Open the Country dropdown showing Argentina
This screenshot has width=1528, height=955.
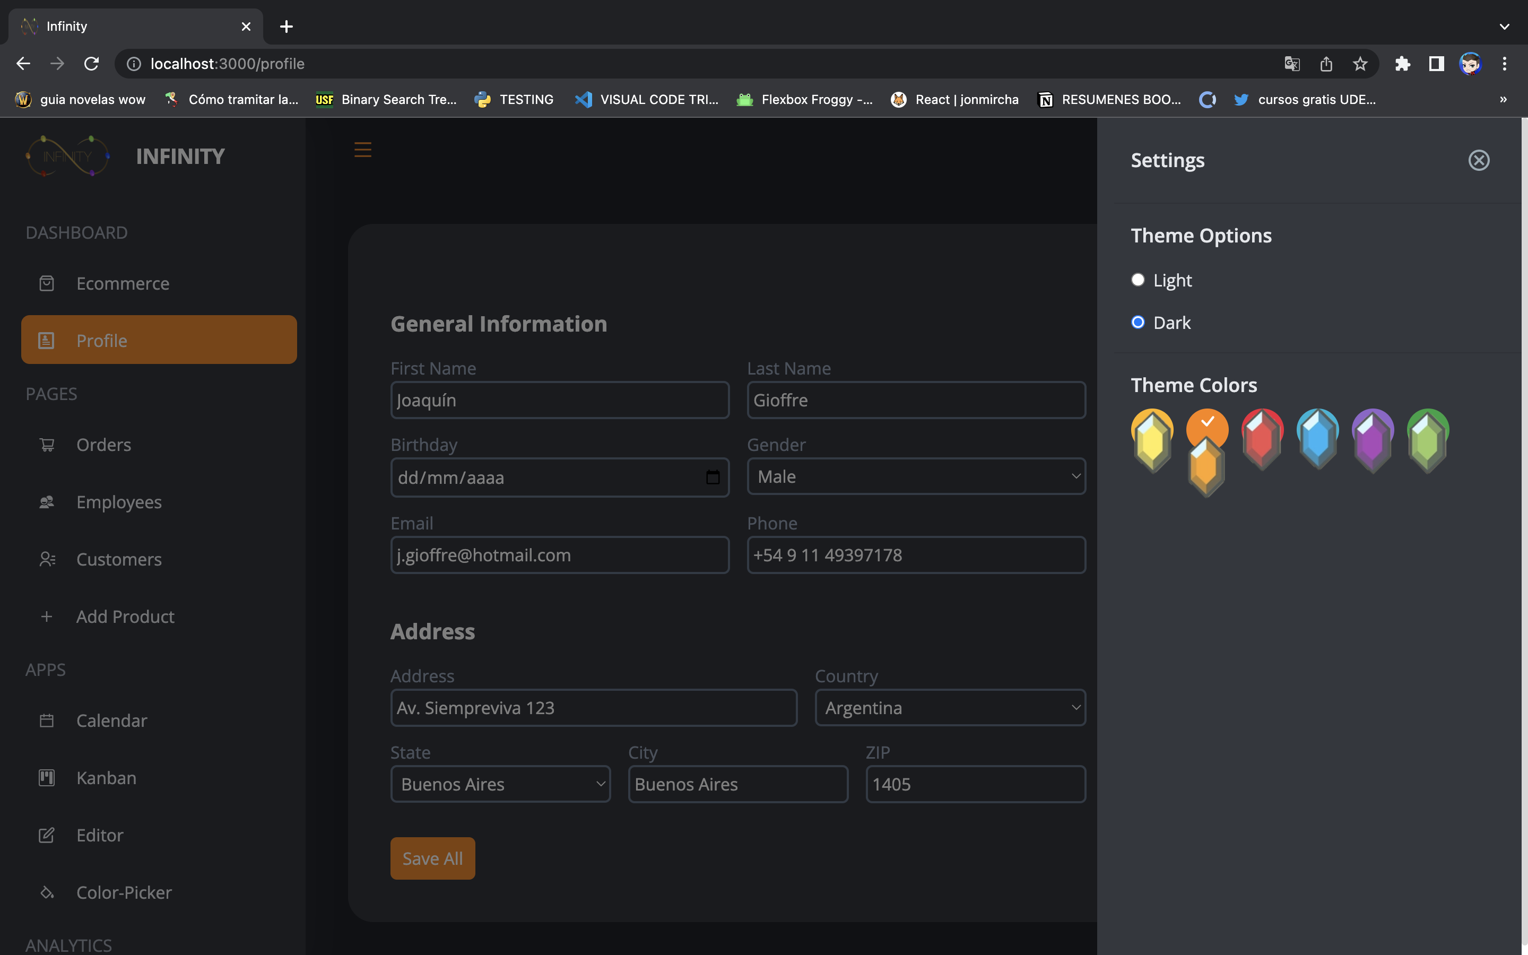coord(950,707)
